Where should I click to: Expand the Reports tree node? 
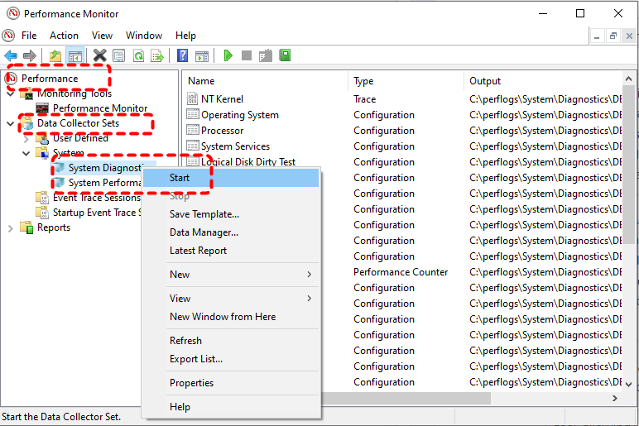11,228
